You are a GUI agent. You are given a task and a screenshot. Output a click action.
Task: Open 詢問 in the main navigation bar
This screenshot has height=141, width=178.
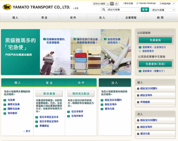tap(160, 18)
